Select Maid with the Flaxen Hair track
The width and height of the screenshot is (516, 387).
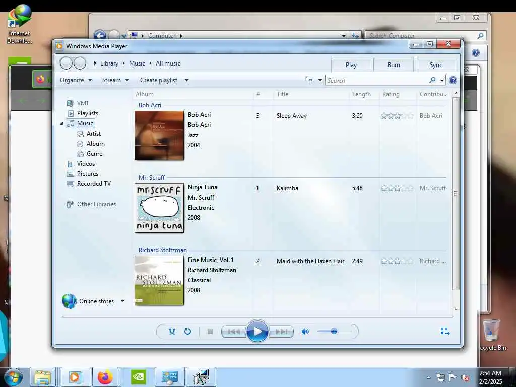coord(310,261)
